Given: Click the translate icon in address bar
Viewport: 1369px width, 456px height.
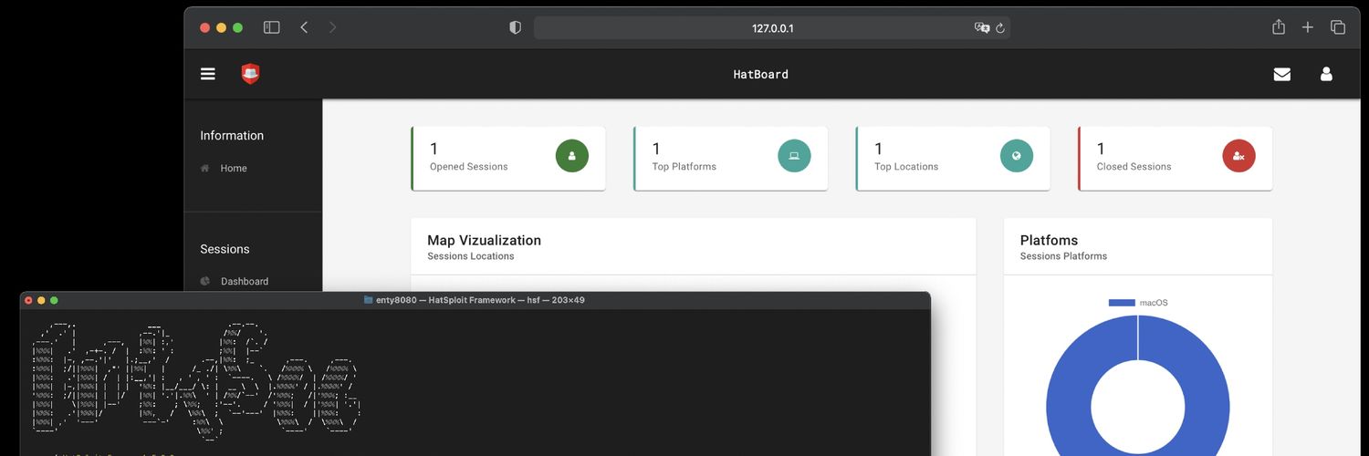Looking at the screenshot, I should [x=982, y=27].
